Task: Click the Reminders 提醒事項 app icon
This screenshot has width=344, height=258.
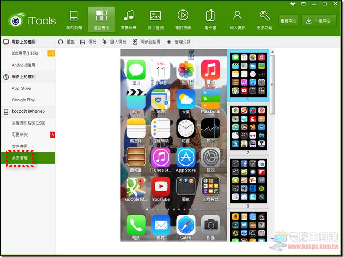Action: pos(161,128)
